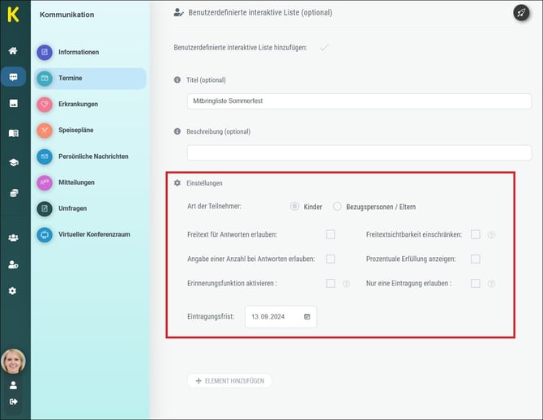Open the Termine menu entry

click(x=90, y=79)
